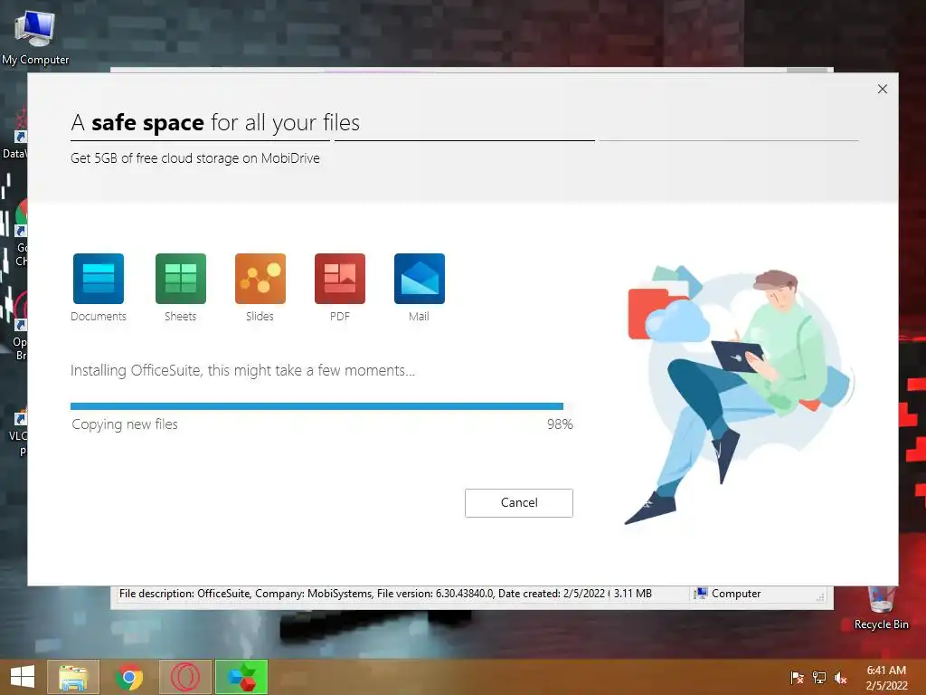The image size is (926, 695).
Task: Click the Slides app icon
Action: (260, 279)
